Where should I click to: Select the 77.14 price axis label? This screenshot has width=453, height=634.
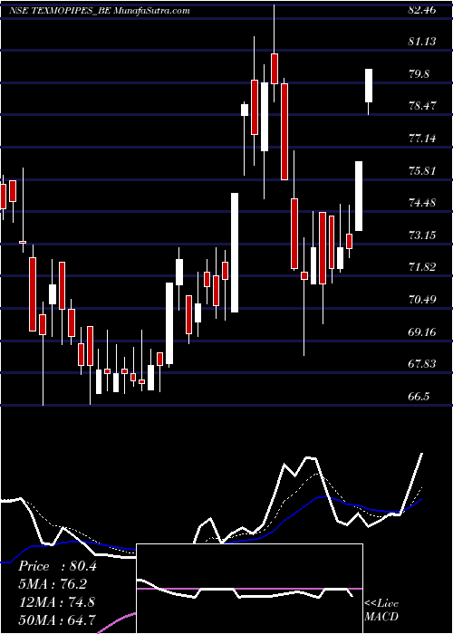[x=422, y=139]
